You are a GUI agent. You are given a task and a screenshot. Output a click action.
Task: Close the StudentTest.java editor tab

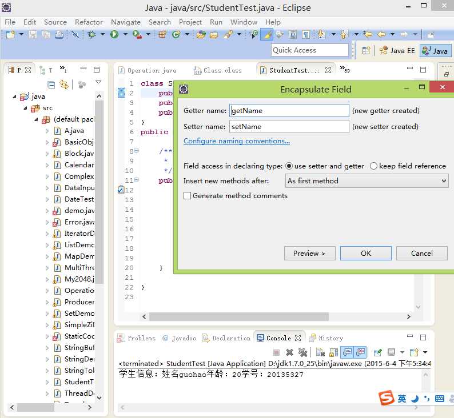click(x=328, y=70)
